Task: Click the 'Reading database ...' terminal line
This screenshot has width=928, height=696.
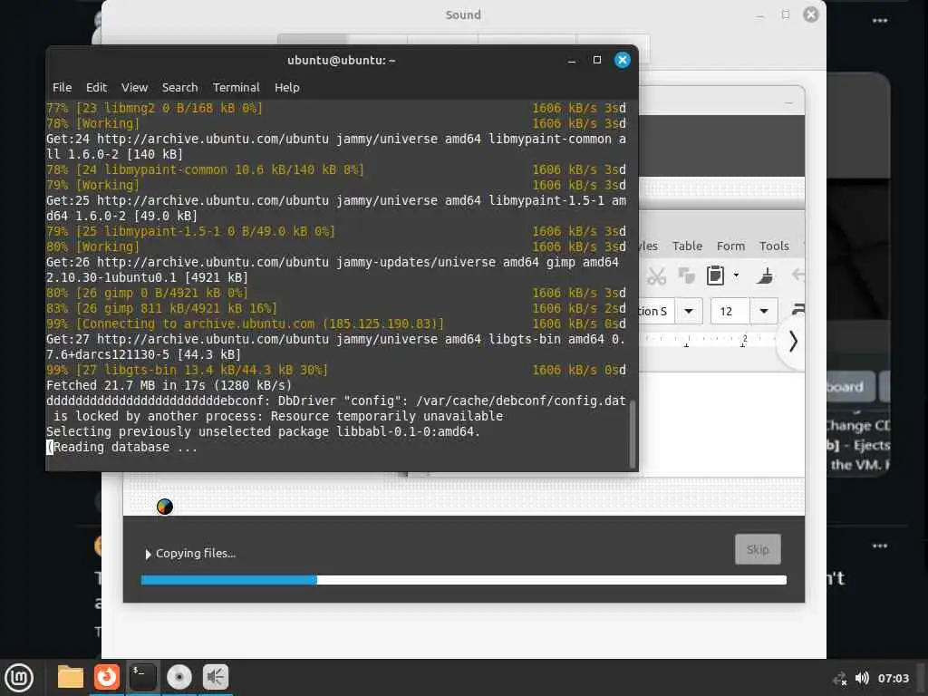Action: pyautogui.click(x=122, y=447)
